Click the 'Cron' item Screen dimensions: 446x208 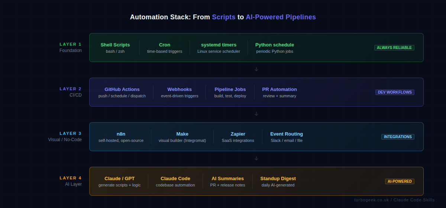pos(165,45)
